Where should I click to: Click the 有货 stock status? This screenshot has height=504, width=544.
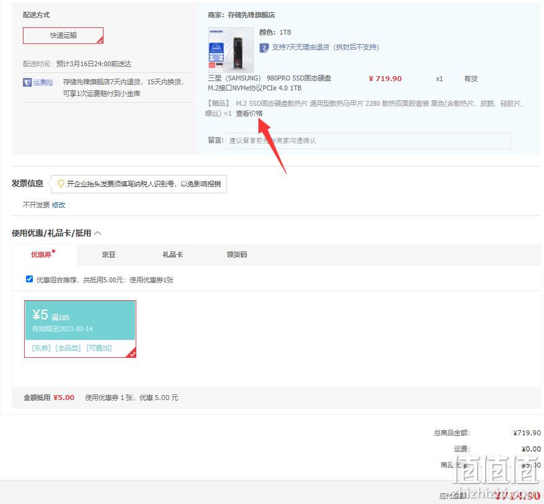pyautogui.click(x=471, y=79)
